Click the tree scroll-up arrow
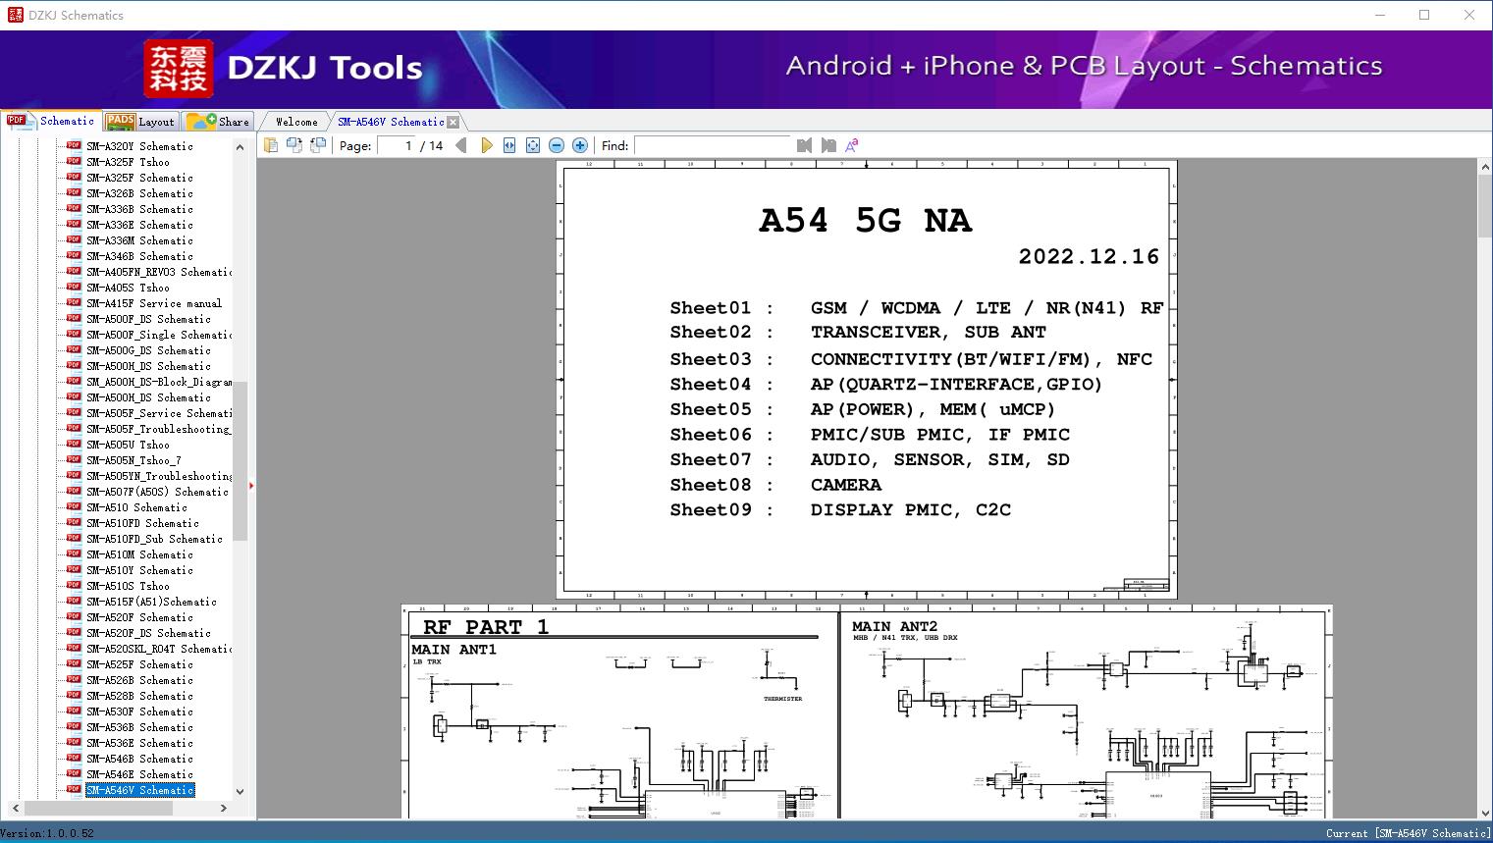Screen dimensions: 1493x843 (x=240, y=147)
